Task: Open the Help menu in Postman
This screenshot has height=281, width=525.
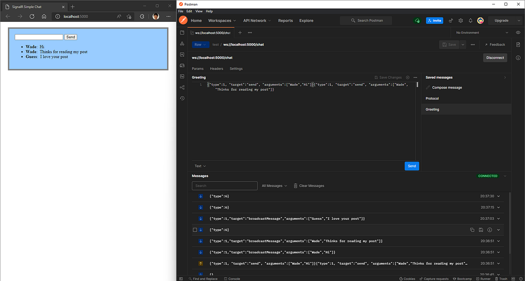Action: tap(209, 11)
